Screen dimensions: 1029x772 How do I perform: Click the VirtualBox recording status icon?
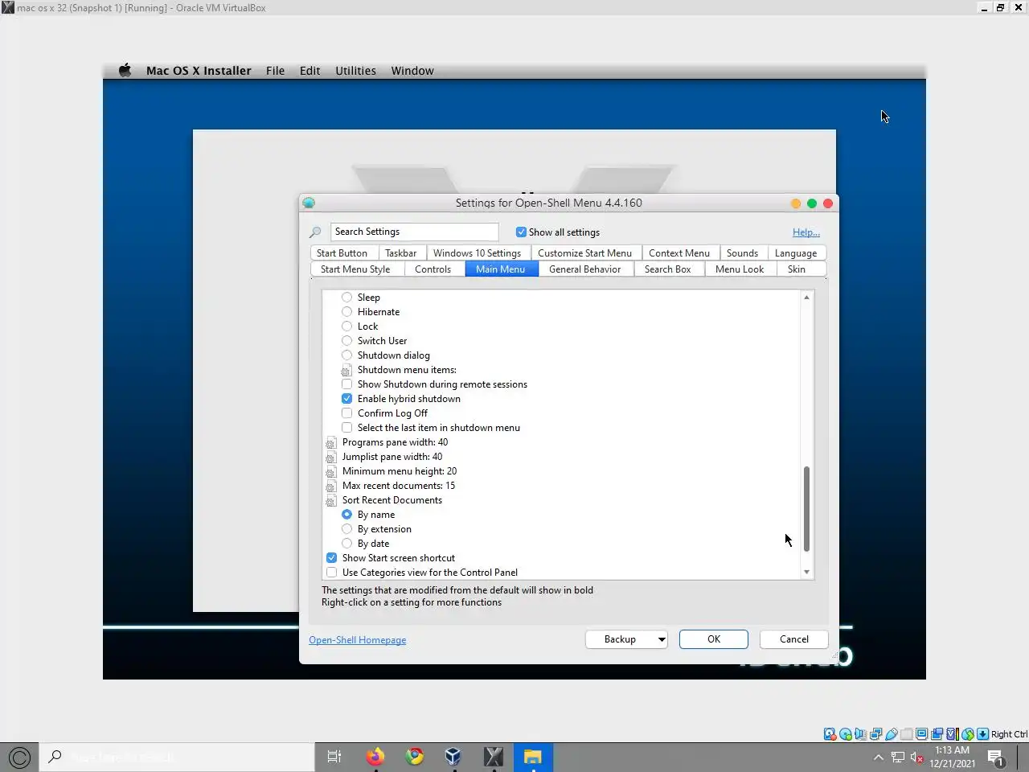click(x=937, y=733)
